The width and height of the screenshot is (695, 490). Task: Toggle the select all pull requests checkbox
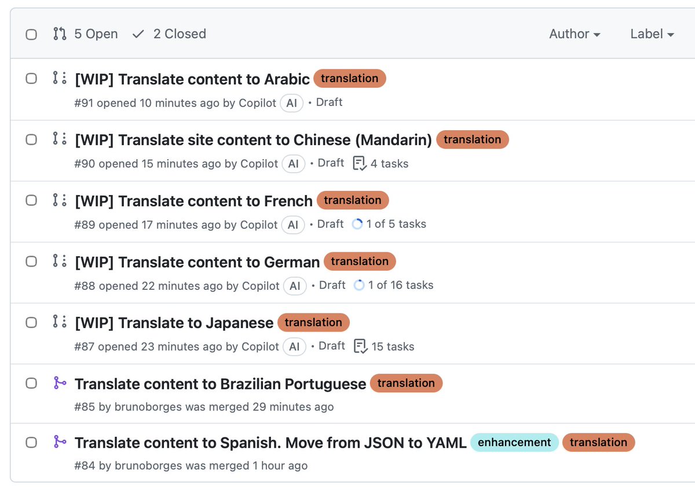(31, 35)
